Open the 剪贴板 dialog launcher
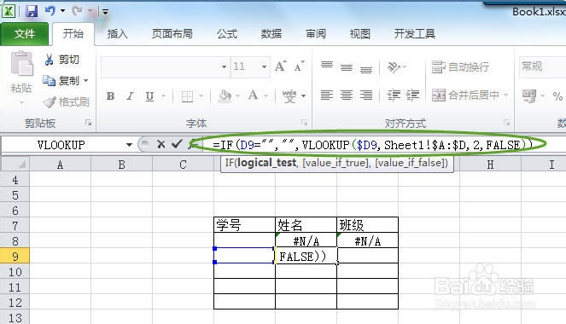 click(88, 123)
